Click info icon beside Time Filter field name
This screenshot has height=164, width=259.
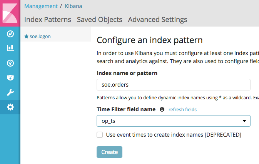(162, 109)
